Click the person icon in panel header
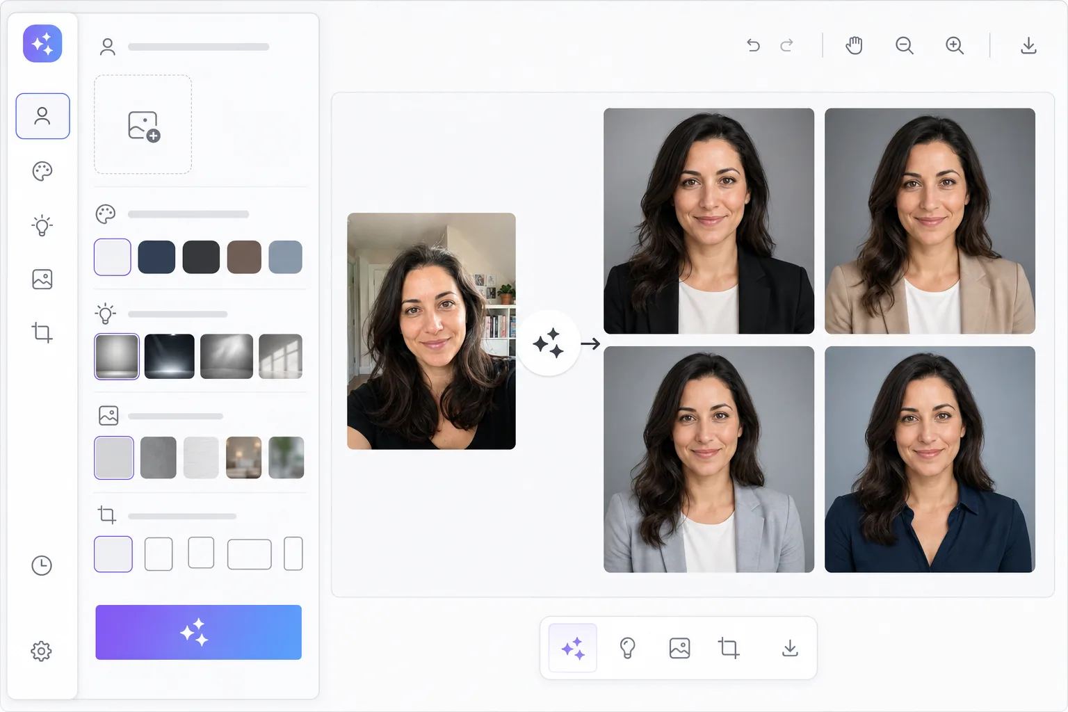Viewport: 1068px width, 712px height. pos(108,47)
